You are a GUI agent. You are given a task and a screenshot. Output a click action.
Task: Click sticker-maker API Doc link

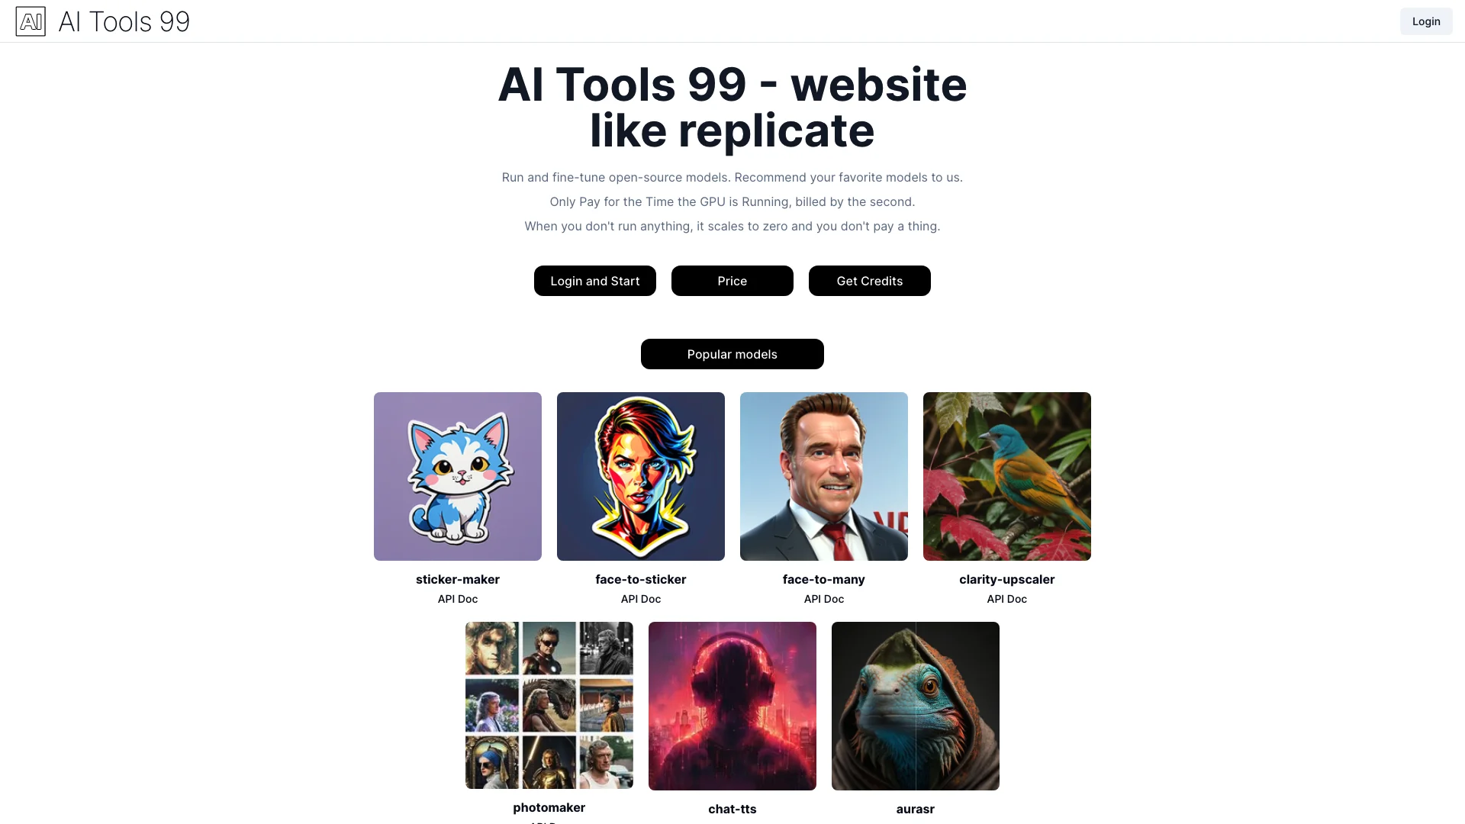458,599
